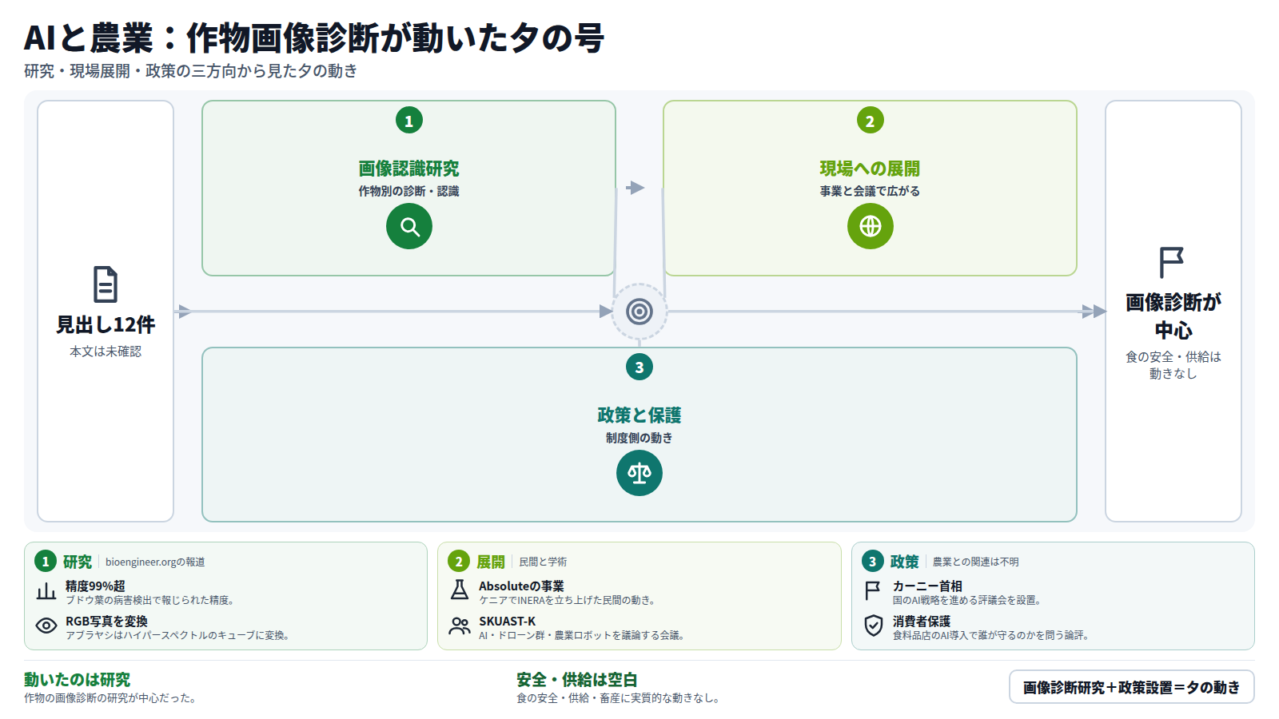This screenshot has width=1279, height=719.
Task: Click the RGB写真を変換 item title
Action: tap(106, 622)
